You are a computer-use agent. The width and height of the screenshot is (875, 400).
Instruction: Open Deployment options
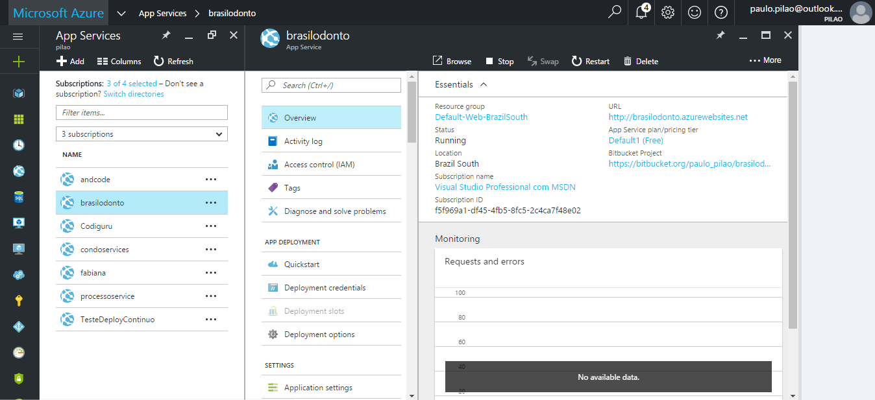pyautogui.click(x=331, y=335)
